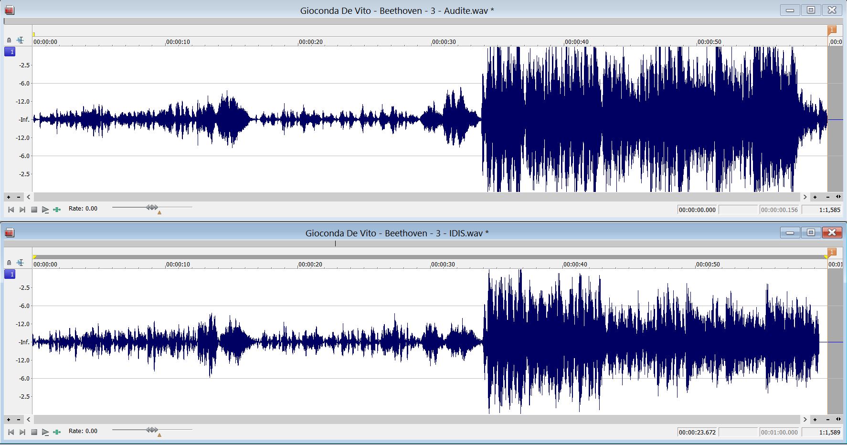Minimize the IDIS.wav window
Viewport: 847px width, 445px height.
[790, 233]
